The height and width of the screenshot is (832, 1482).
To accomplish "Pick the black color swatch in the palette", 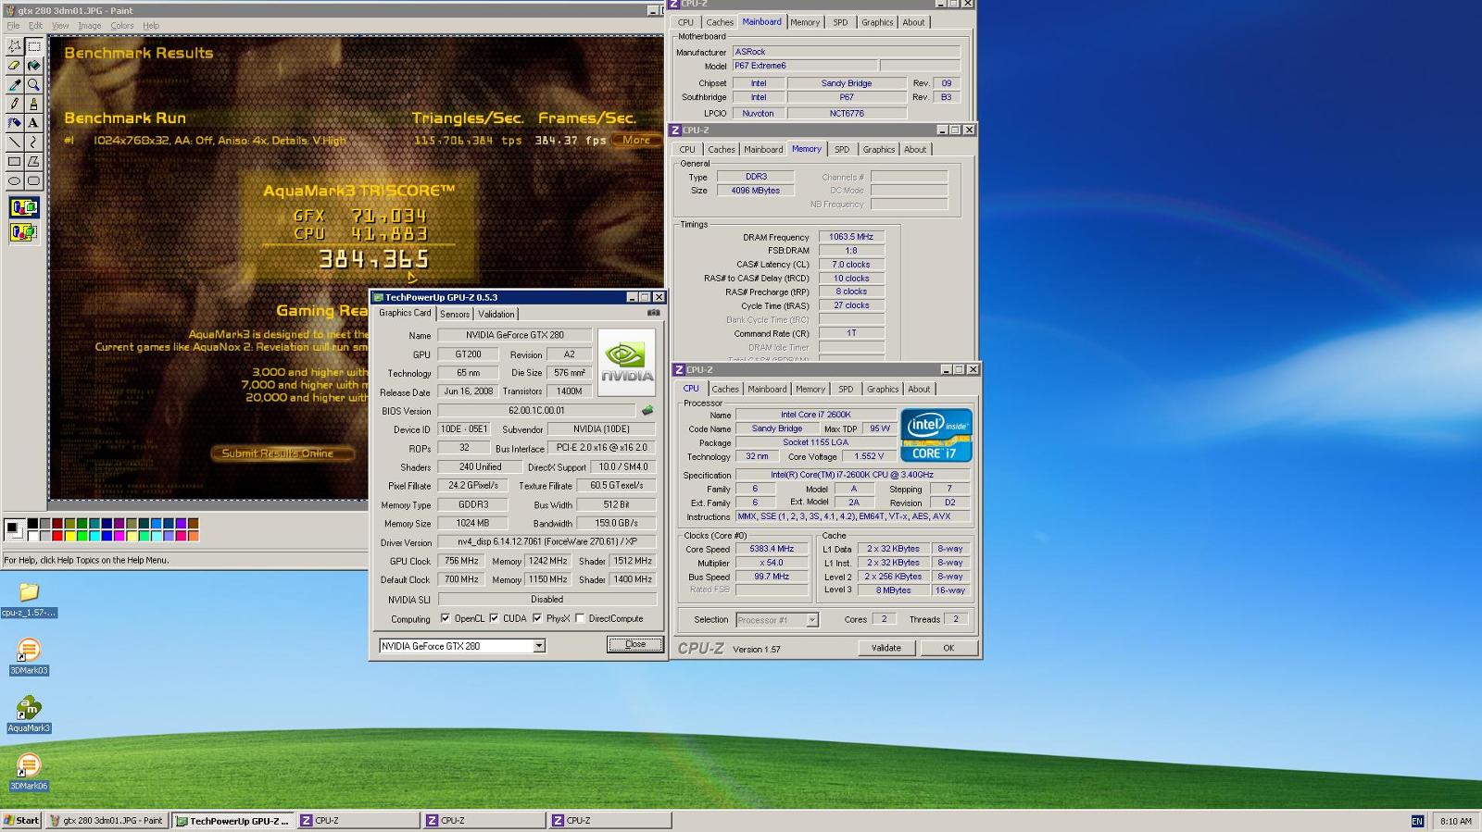I will click(32, 524).
